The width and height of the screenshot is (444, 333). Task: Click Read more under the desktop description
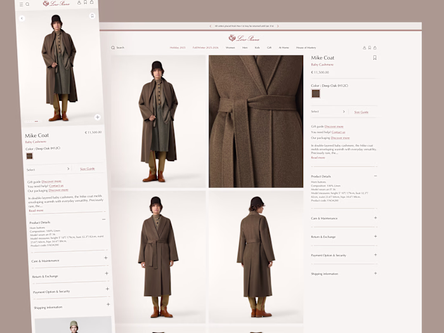click(318, 157)
